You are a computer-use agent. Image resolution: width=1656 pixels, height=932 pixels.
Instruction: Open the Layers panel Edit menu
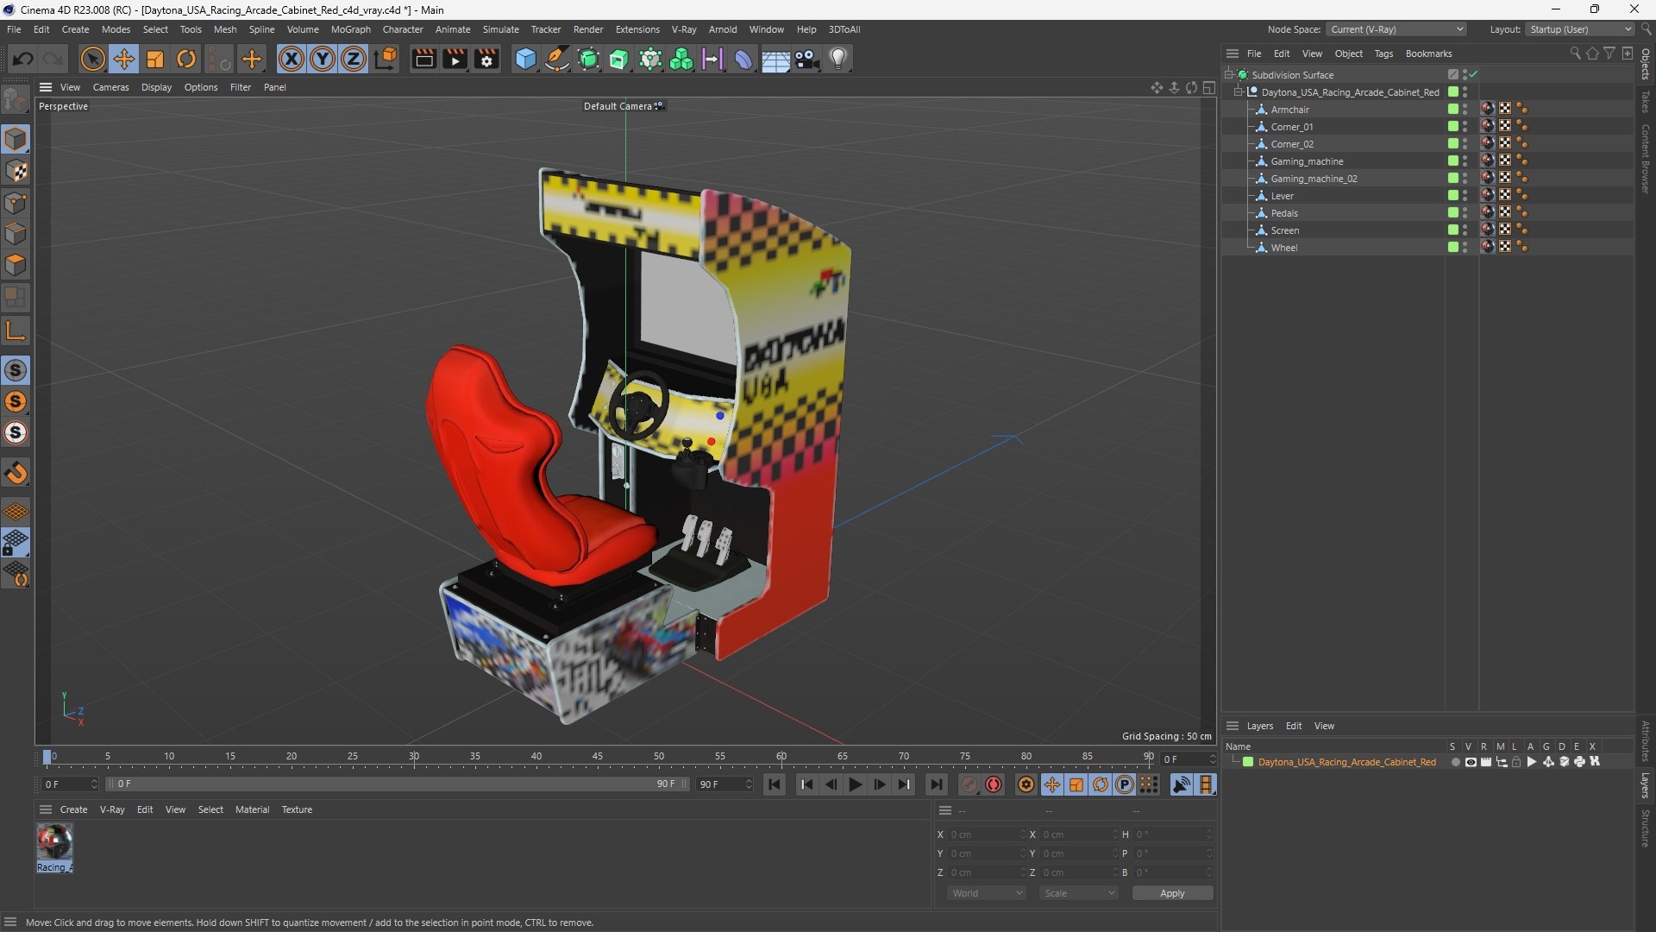point(1293,726)
